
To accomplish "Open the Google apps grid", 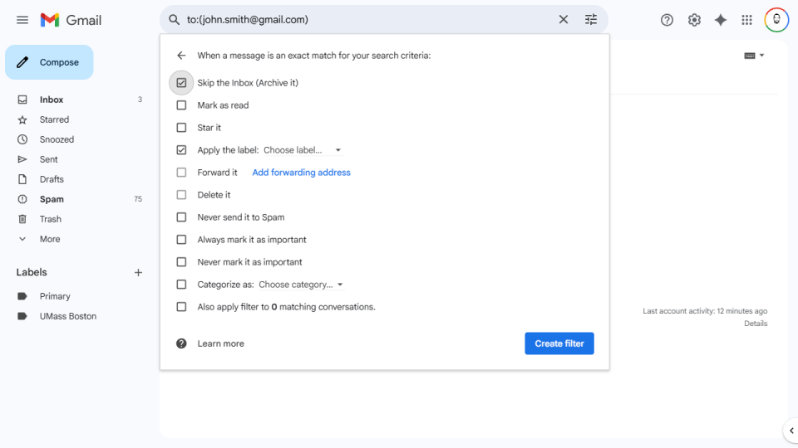I will (x=747, y=20).
